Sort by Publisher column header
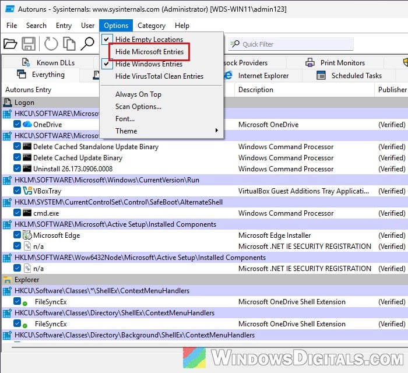This screenshot has width=408, height=373. pos(392,90)
